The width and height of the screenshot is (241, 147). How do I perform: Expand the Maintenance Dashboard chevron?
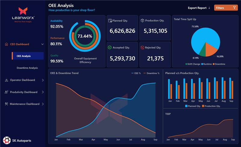click(x=42, y=104)
